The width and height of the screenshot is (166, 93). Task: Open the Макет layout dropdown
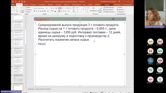click(28, 7)
